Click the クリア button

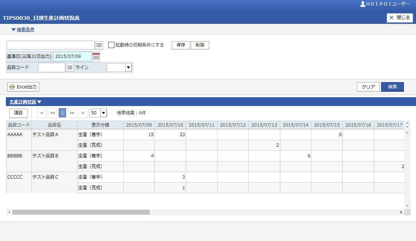[x=368, y=87]
